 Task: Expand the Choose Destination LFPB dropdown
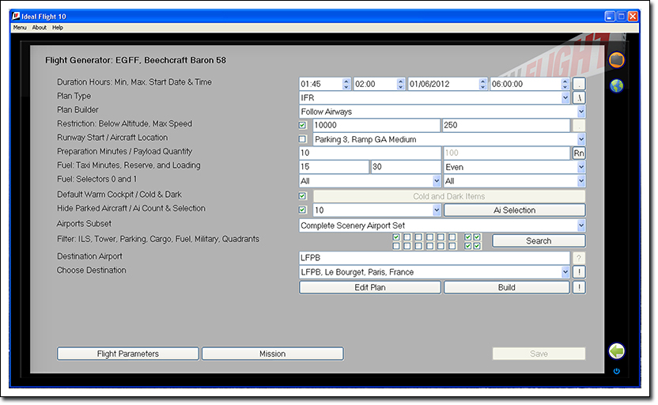coord(565,272)
